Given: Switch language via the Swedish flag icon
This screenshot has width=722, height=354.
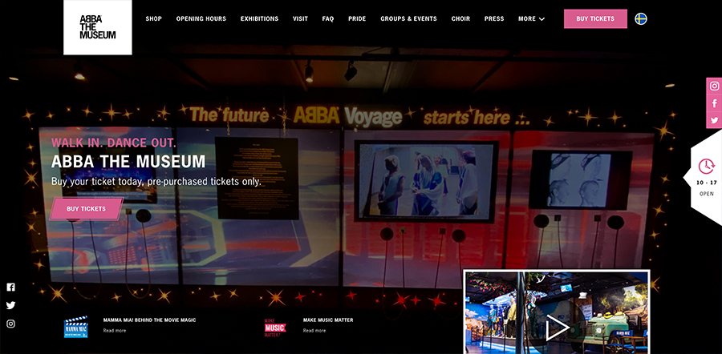Looking at the screenshot, I should [640, 19].
